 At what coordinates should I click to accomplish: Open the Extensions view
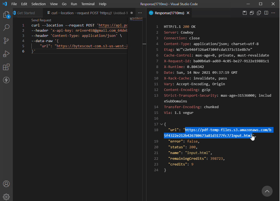click(x=6, y=67)
